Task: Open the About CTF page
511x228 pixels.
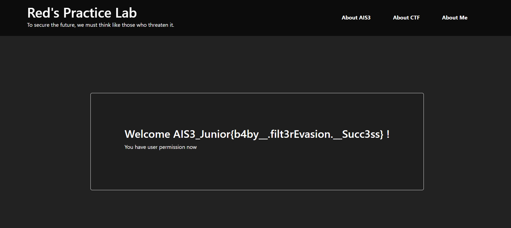Action: pos(406,18)
